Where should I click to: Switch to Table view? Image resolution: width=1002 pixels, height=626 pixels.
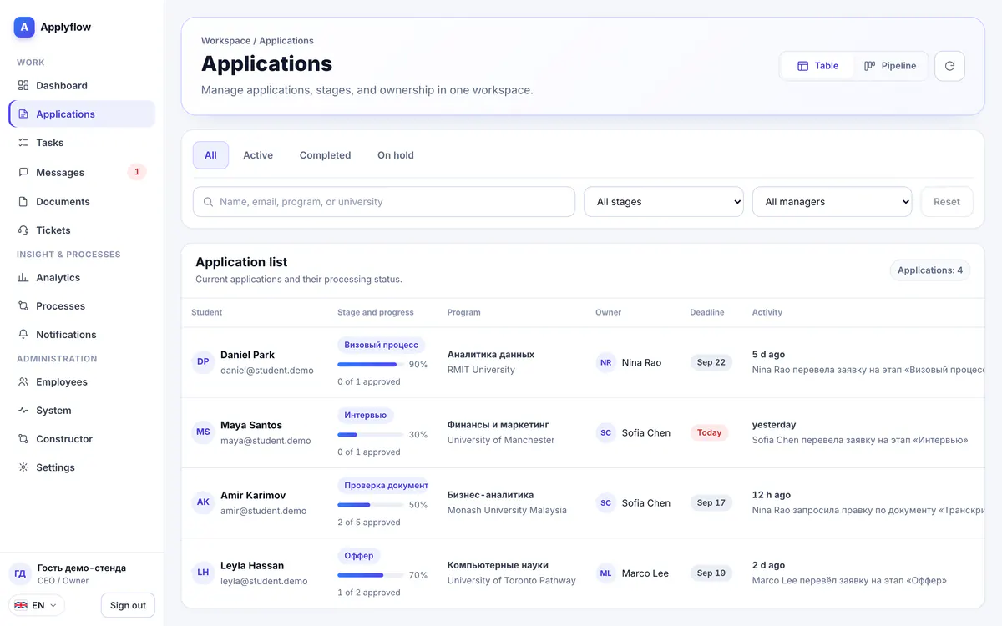(817, 66)
